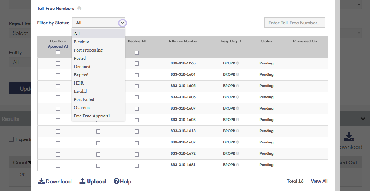Screen dimensions: 370x191
Task: Open the Filter by Status dropdown
Action: [x=122, y=23]
